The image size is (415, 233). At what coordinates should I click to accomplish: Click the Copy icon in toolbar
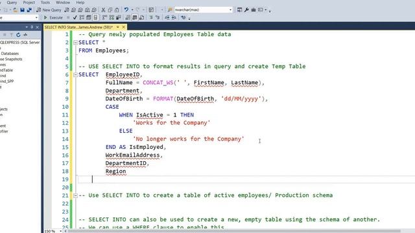pos(110,10)
